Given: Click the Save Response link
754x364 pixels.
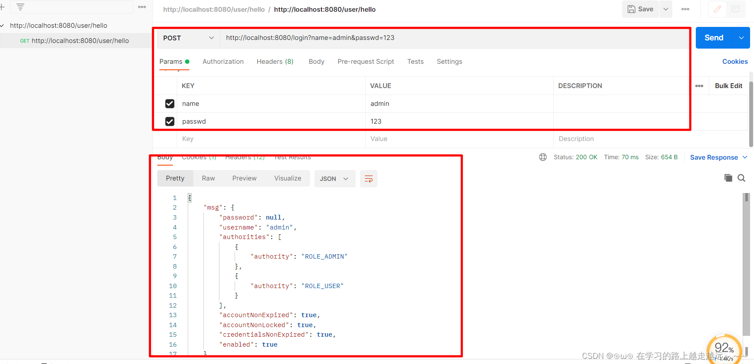Looking at the screenshot, I should point(714,157).
